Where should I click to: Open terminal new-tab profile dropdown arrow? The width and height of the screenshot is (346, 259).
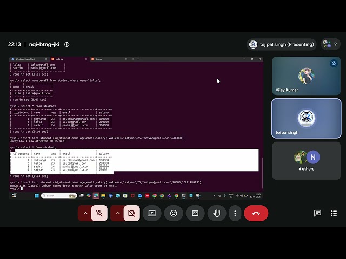(x=138, y=59)
